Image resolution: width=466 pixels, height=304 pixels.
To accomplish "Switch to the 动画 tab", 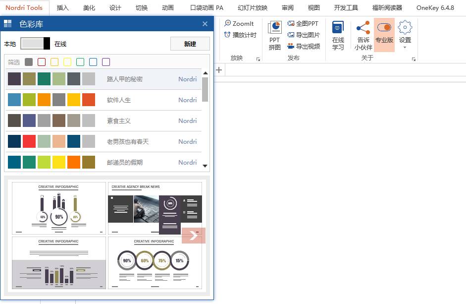I will click(167, 8).
